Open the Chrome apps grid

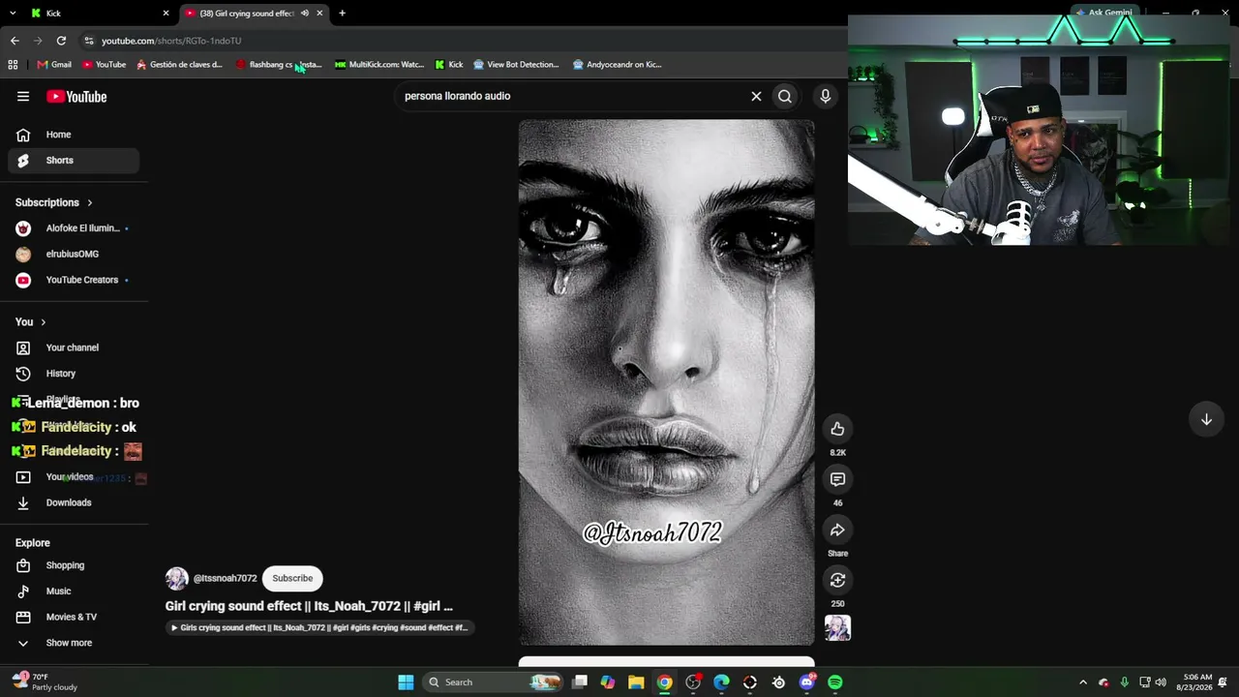(13, 65)
